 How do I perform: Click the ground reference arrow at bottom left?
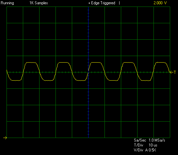(5, 138)
